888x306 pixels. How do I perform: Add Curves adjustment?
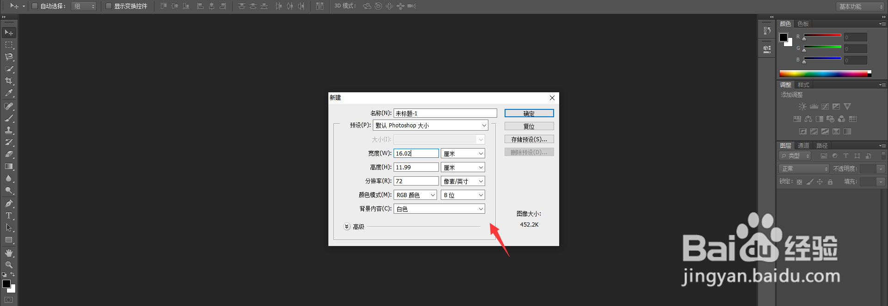[825, 106]
